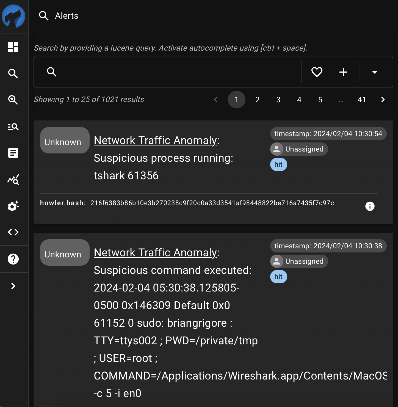The image size is (398, 407).
Task: Focus the lucene query search field
Action: [x=180, y=72]
